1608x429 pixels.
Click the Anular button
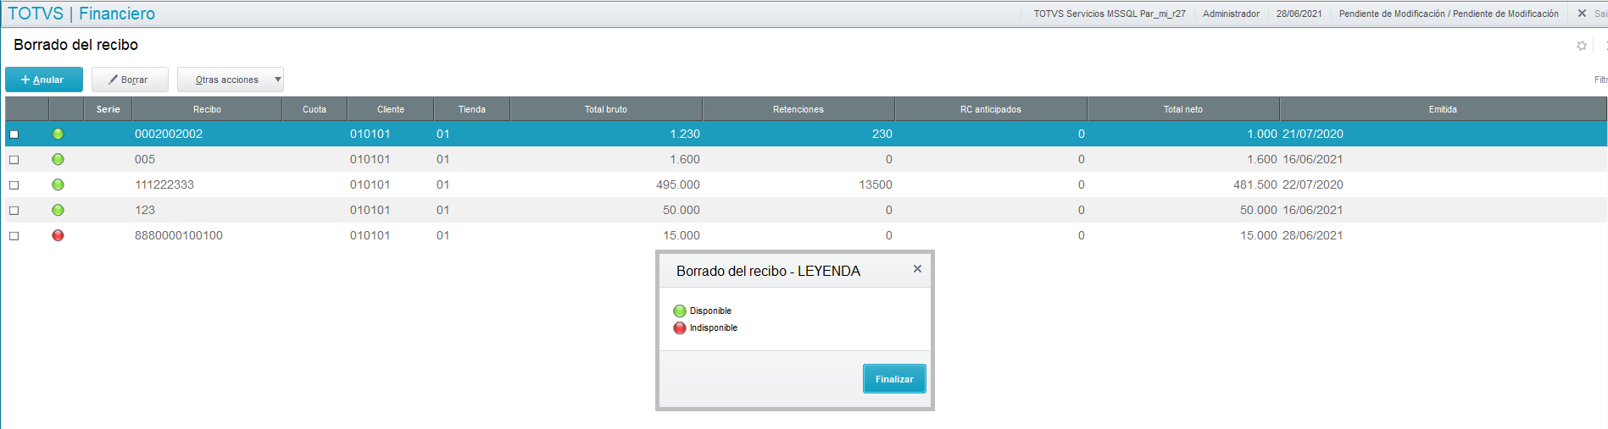pos(44,80)
